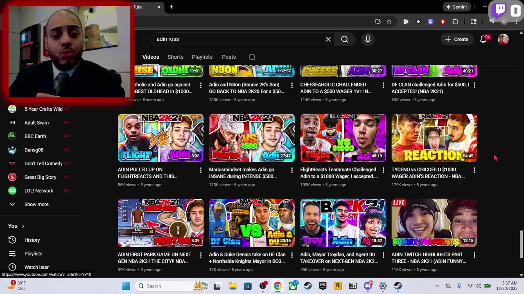The height and width of the screenshot is (294, 524).
Task: Click the search magnifier button
Action: (x=345, y=39)
